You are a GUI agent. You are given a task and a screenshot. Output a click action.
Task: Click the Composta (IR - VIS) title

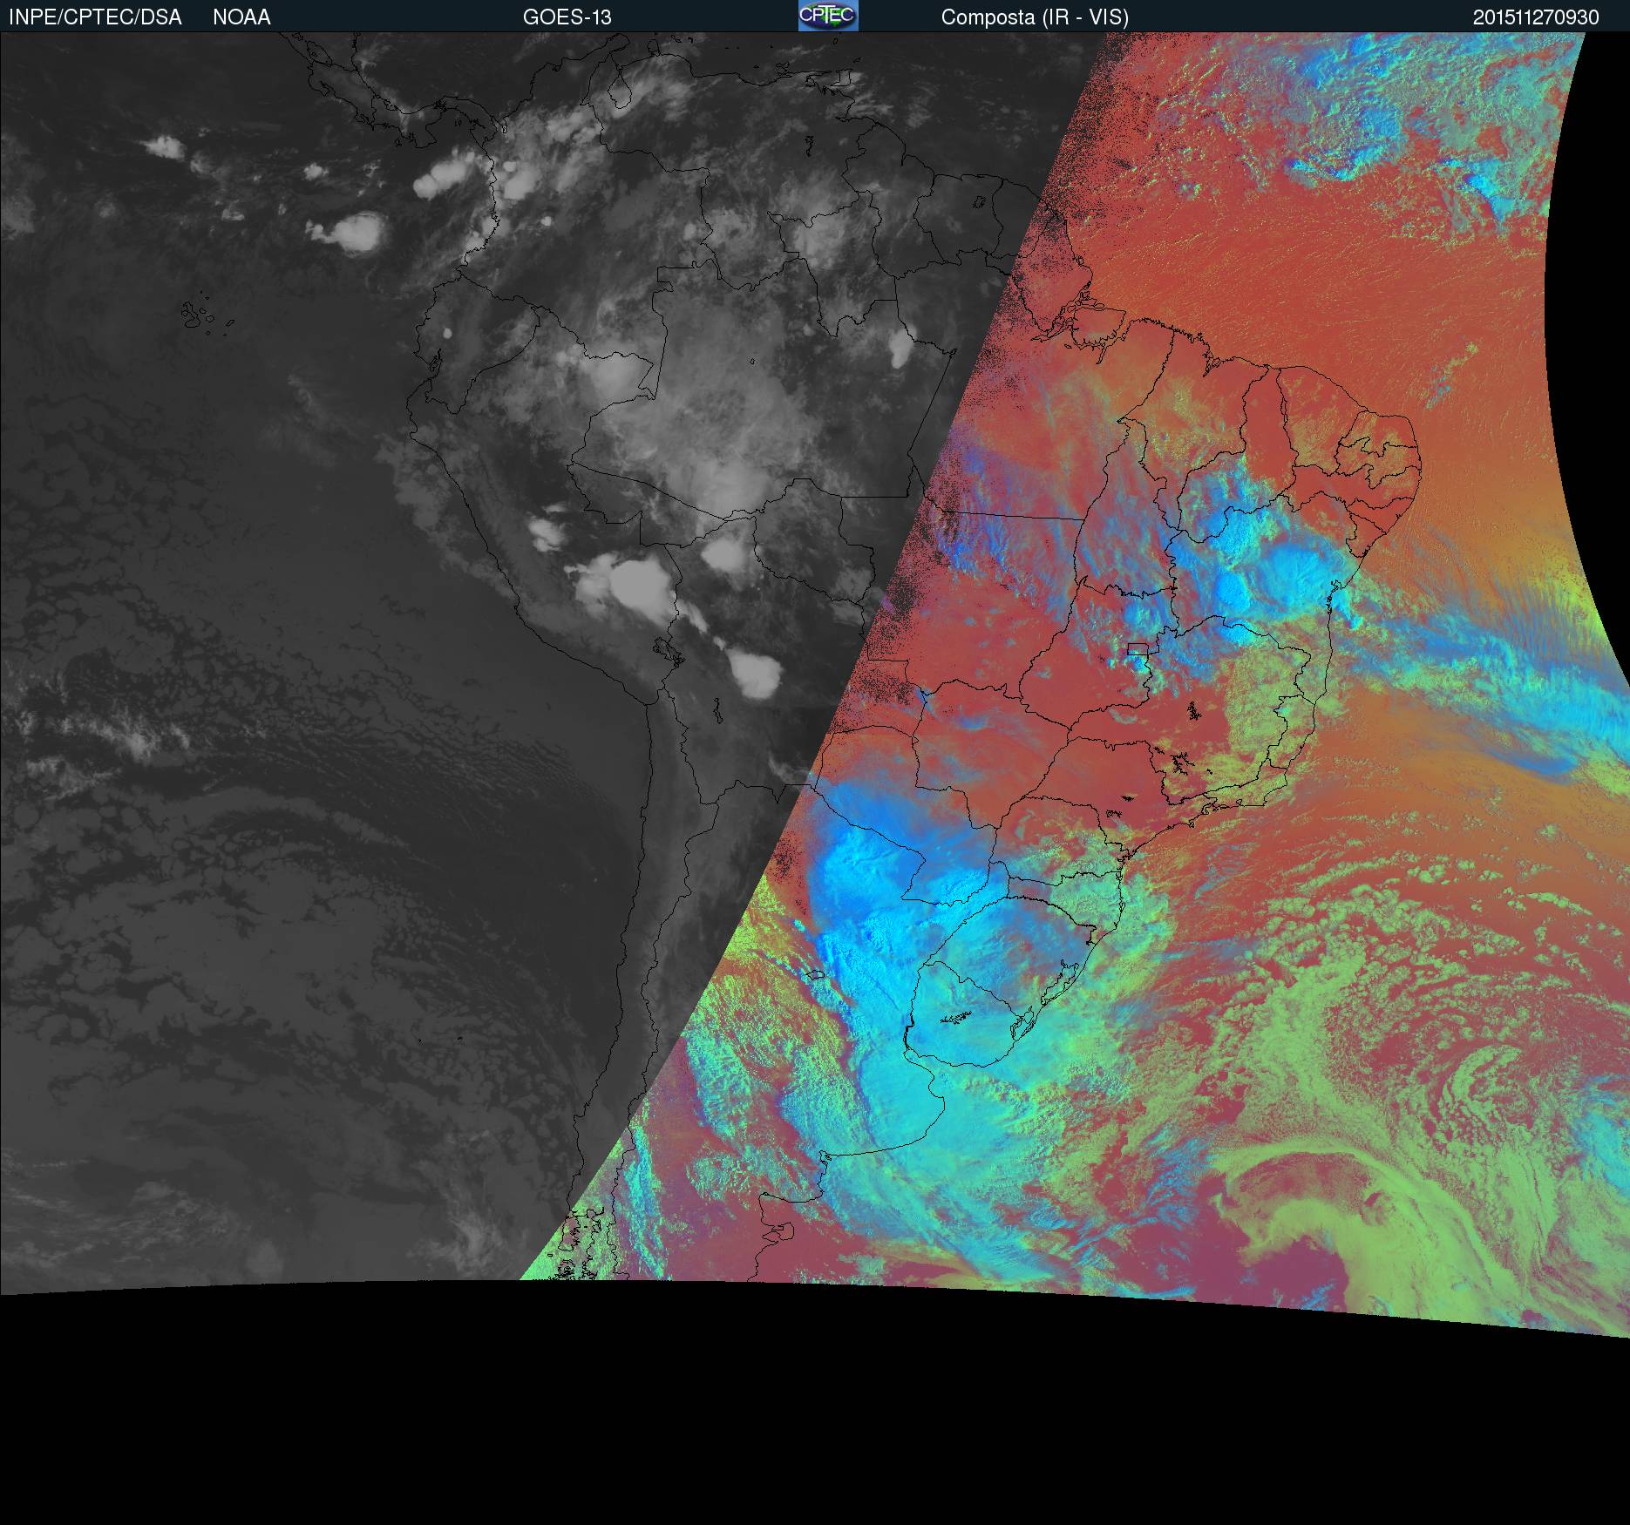pos(1035,17)
